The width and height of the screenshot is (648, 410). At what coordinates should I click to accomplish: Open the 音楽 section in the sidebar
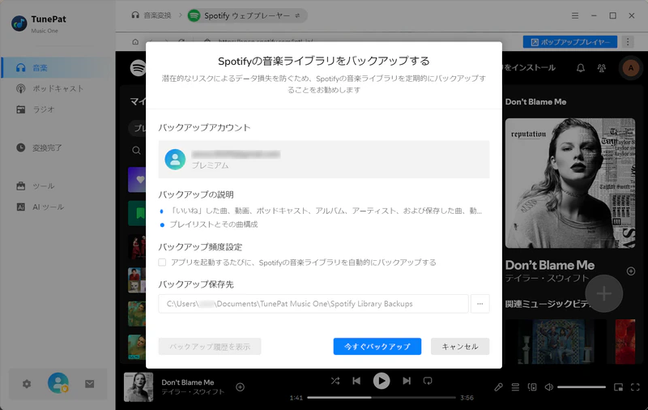click(58, 68)
